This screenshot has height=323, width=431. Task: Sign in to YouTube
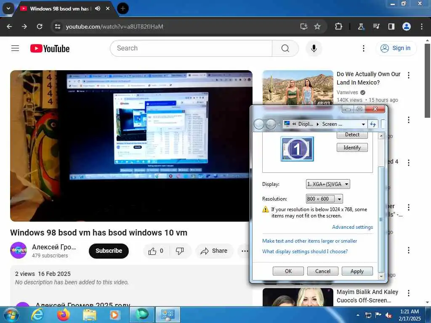point(396,48)
